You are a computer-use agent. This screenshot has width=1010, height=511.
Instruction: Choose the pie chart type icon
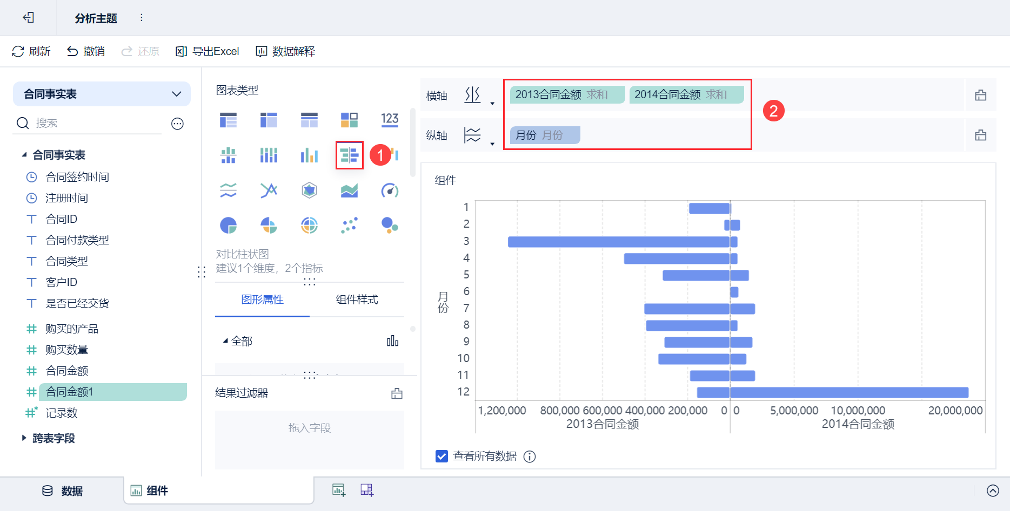(228, 225)
